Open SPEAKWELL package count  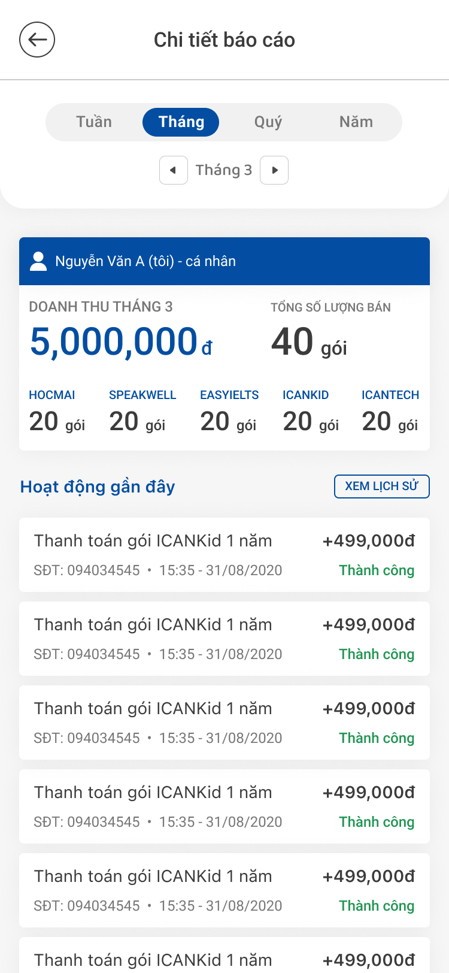[142, 413]
